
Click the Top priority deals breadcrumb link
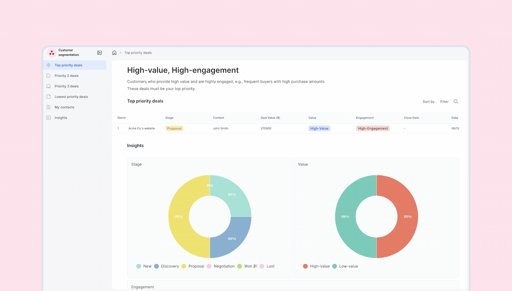138,53
